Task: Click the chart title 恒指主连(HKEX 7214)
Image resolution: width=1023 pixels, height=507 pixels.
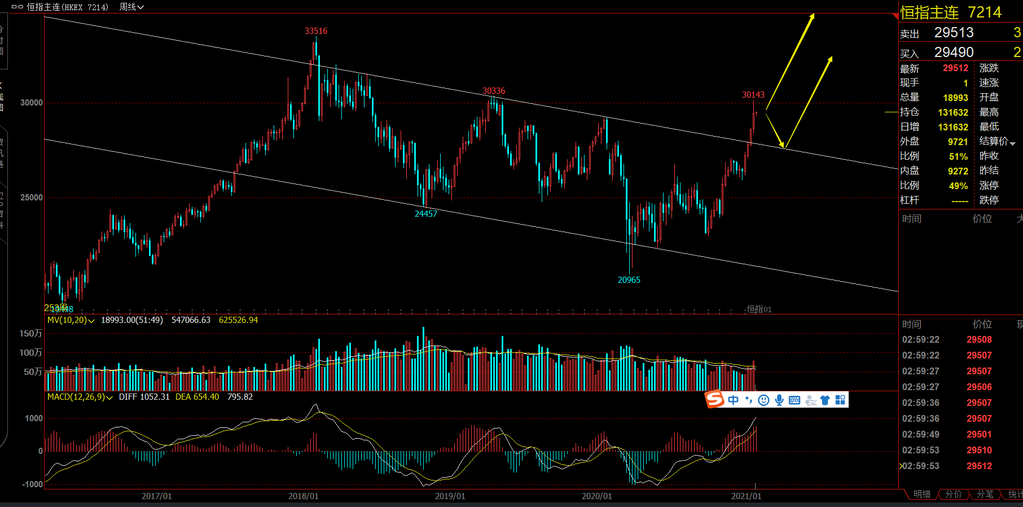Action: click(x=68, y=7)
